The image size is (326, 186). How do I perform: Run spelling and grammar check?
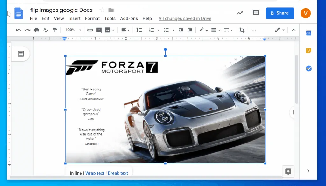pyautogui.click(x=46, y=30)
